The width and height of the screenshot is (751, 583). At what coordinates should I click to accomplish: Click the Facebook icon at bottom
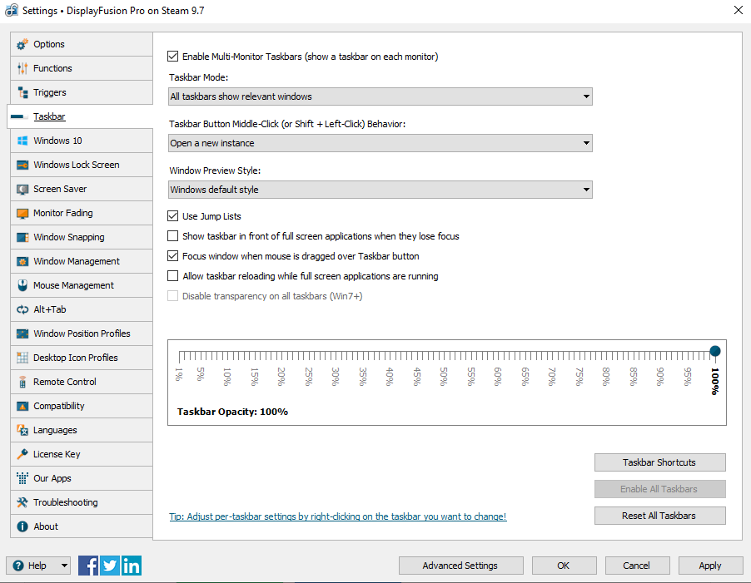88,566
